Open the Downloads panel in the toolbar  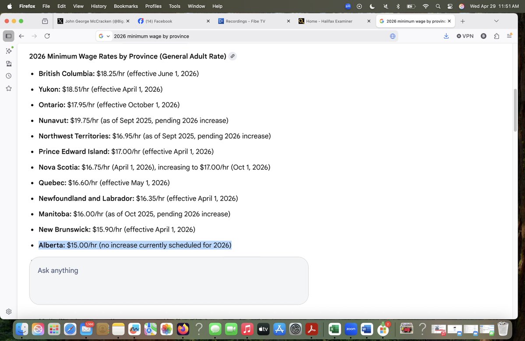click(x=446, y=36)
